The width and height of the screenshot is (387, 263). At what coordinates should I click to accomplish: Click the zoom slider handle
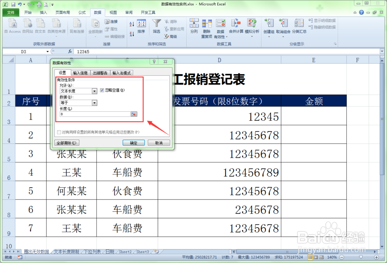click(x=361, y=257)
